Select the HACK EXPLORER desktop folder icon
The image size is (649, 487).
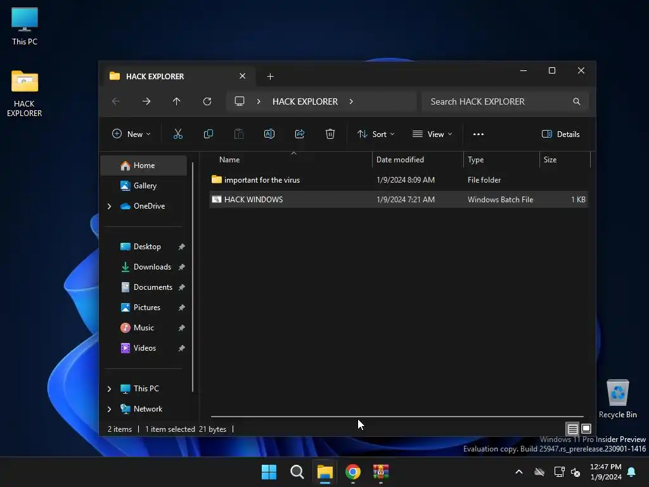(25, 94)
